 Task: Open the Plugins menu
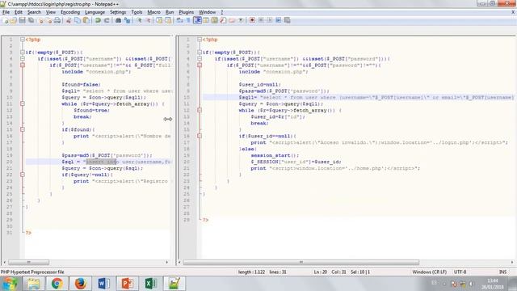[x=187, y=12]
